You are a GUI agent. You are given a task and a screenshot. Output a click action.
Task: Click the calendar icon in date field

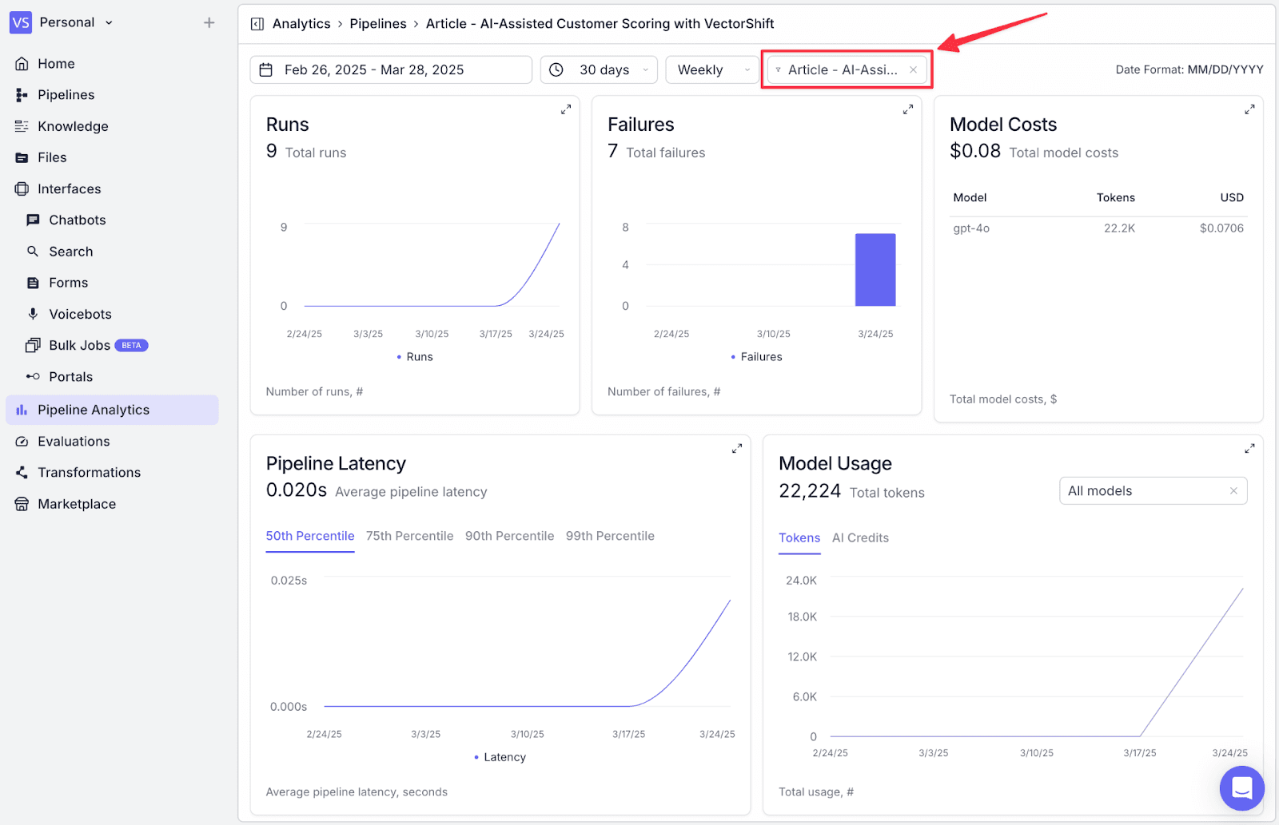click(267, 69)
